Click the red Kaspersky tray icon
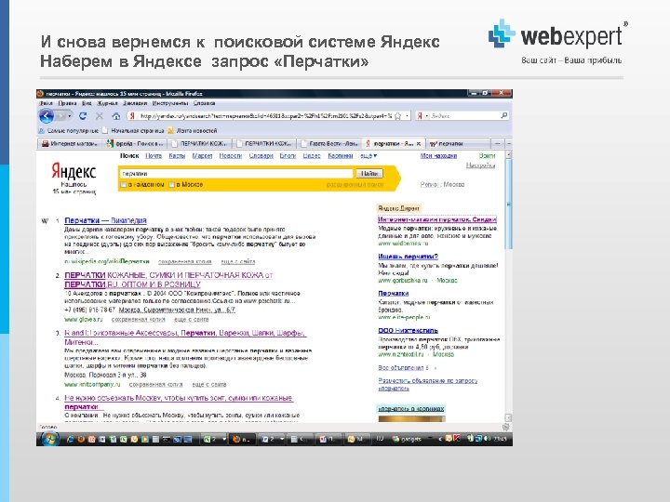Image resolution: width=670 pixels, height=502 pixels. click(x=456, y=438)
